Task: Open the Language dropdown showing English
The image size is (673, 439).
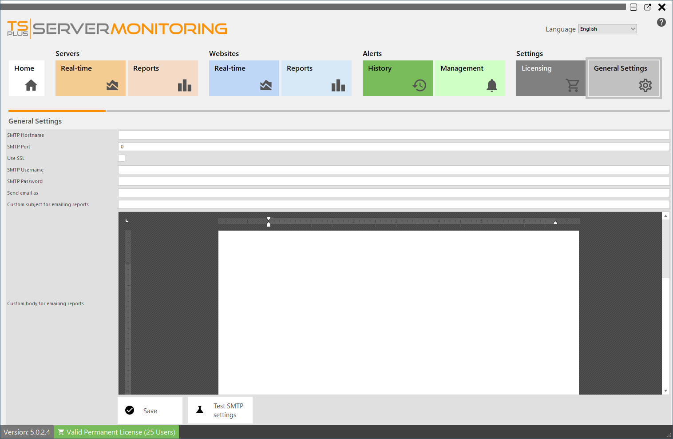Action: click(607, 28)
